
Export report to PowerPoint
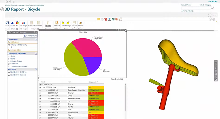point(117,19)
